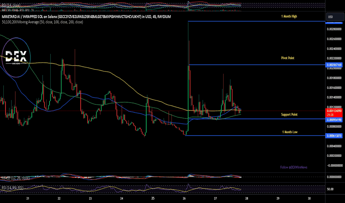This screenshot has height=203, width=345.
Task: Click date 23 on the time axis
Action: [x=90, y=199]
